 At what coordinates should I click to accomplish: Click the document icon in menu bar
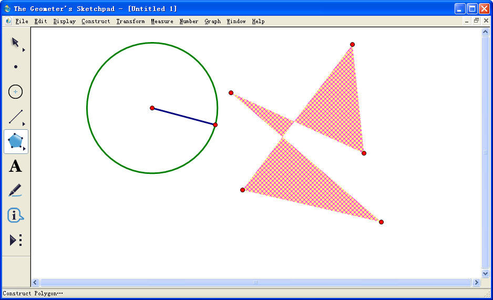(x=8, y=21)
